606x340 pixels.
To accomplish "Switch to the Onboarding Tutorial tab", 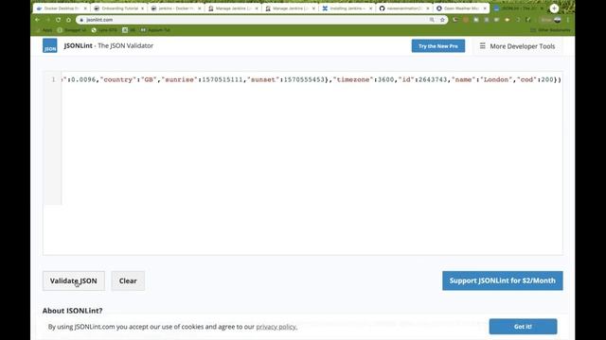I will click(x=119, y=8).
